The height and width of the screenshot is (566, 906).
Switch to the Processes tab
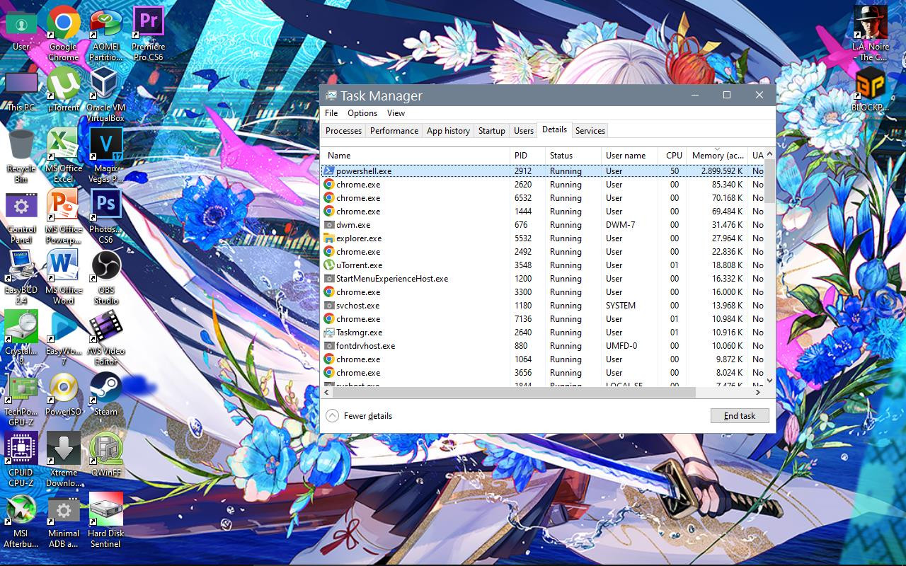(343, 131)
